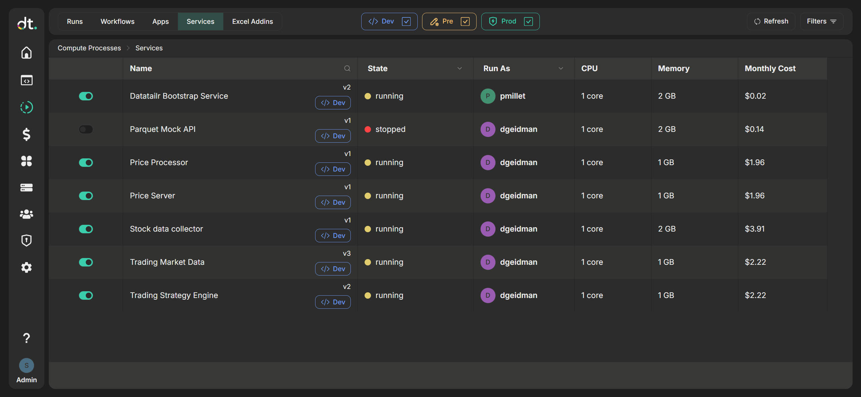Viewport: 861px width, 397px height.
Task: Click the Admin user avatar
Action: [27, 365]
